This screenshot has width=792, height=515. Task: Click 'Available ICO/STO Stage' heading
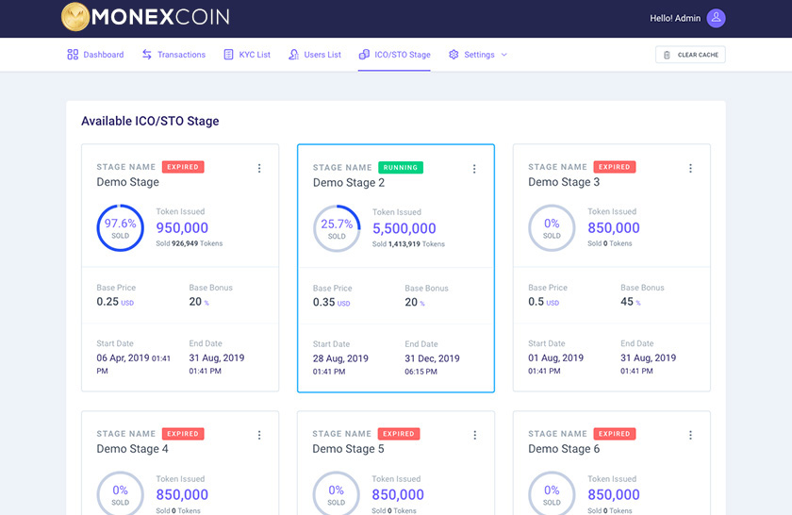tap(150, 122)
